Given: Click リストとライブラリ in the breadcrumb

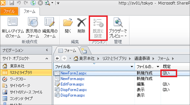Looking at the screenshot, I should [115, 59].
